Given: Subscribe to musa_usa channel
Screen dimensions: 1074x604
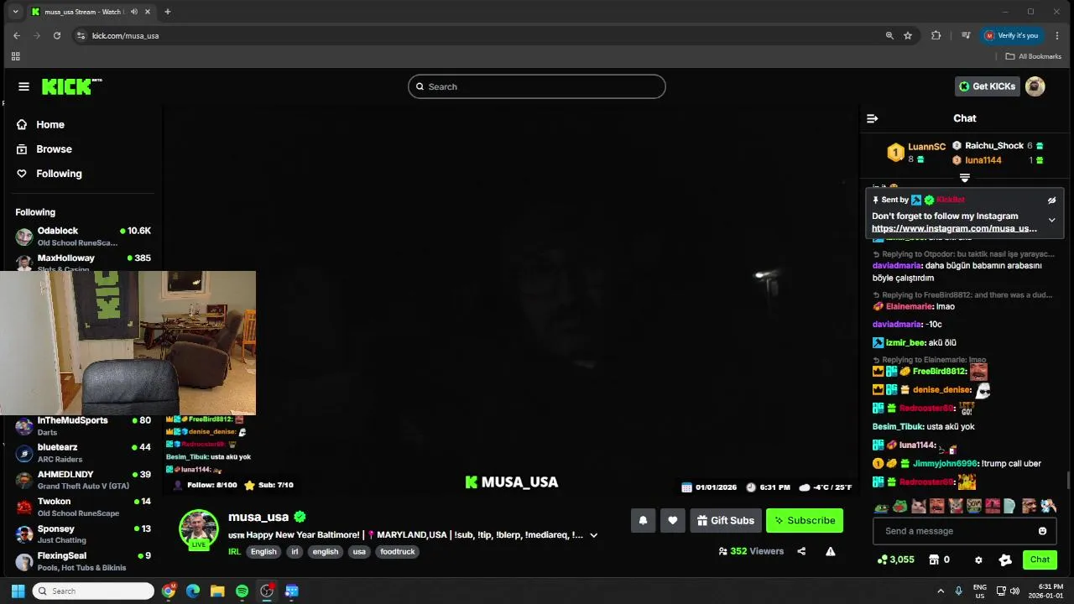Looking at the screenshot, I should pos(805,520).
